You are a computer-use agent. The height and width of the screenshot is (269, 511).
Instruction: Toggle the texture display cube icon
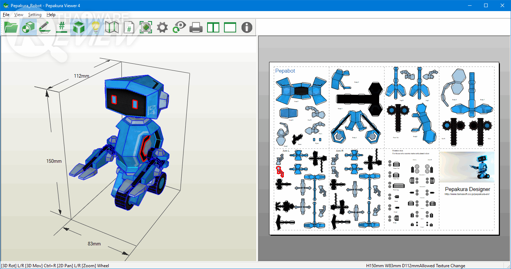coord(28,27)
